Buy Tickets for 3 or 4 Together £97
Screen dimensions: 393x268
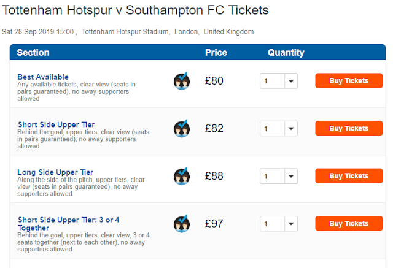click(348, 224)
